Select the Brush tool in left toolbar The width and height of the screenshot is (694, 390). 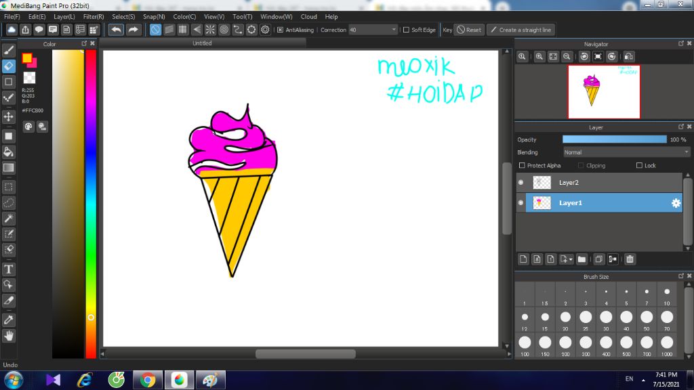8,50
